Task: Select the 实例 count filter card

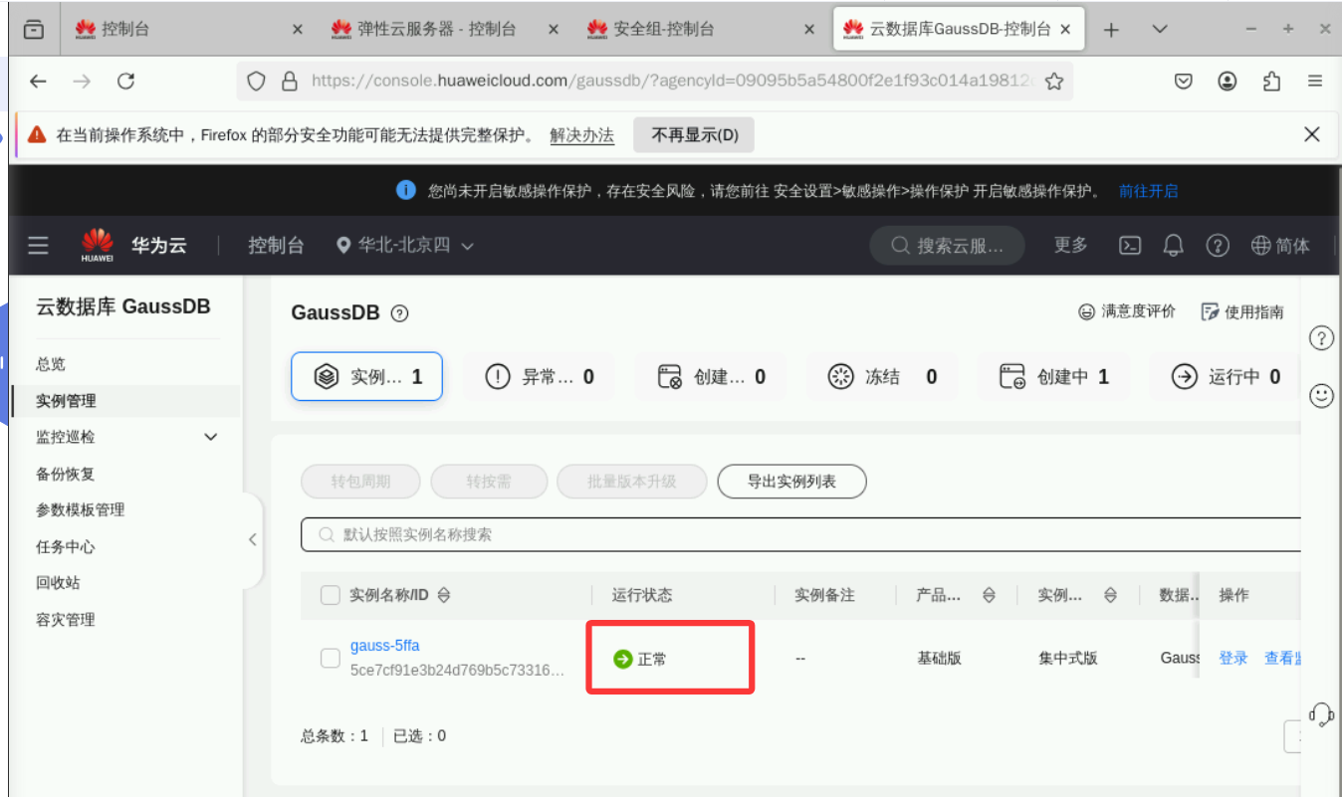Action: (x=366, y=377)
